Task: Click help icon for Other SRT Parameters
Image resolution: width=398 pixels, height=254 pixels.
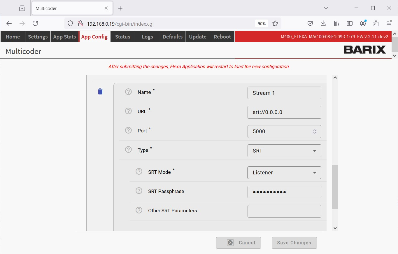Action: 139,210
